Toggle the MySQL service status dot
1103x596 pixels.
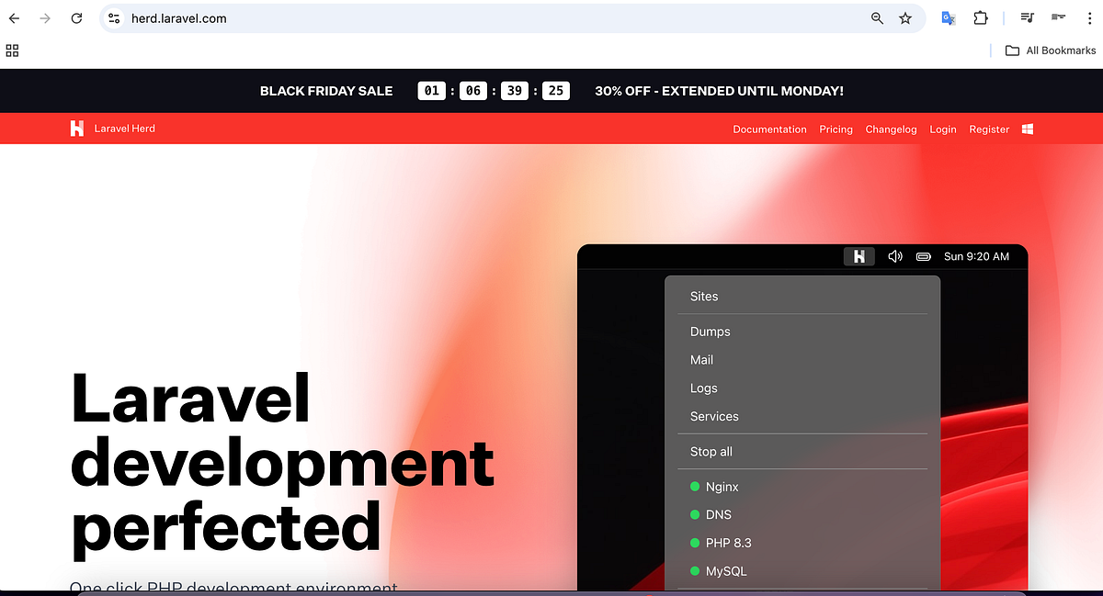pos(694,570)
